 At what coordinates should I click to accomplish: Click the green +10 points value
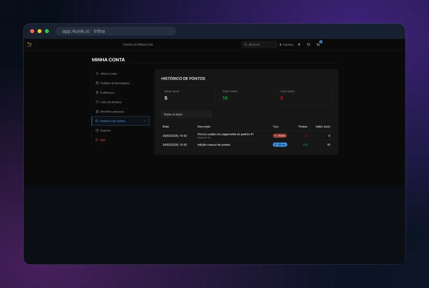tap(305, 145)
